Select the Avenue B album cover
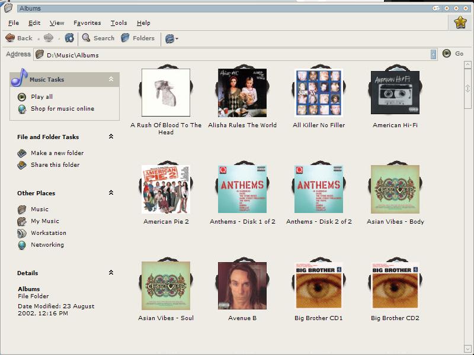This screenshot has width=474, height=355. (x=242, y=286)
